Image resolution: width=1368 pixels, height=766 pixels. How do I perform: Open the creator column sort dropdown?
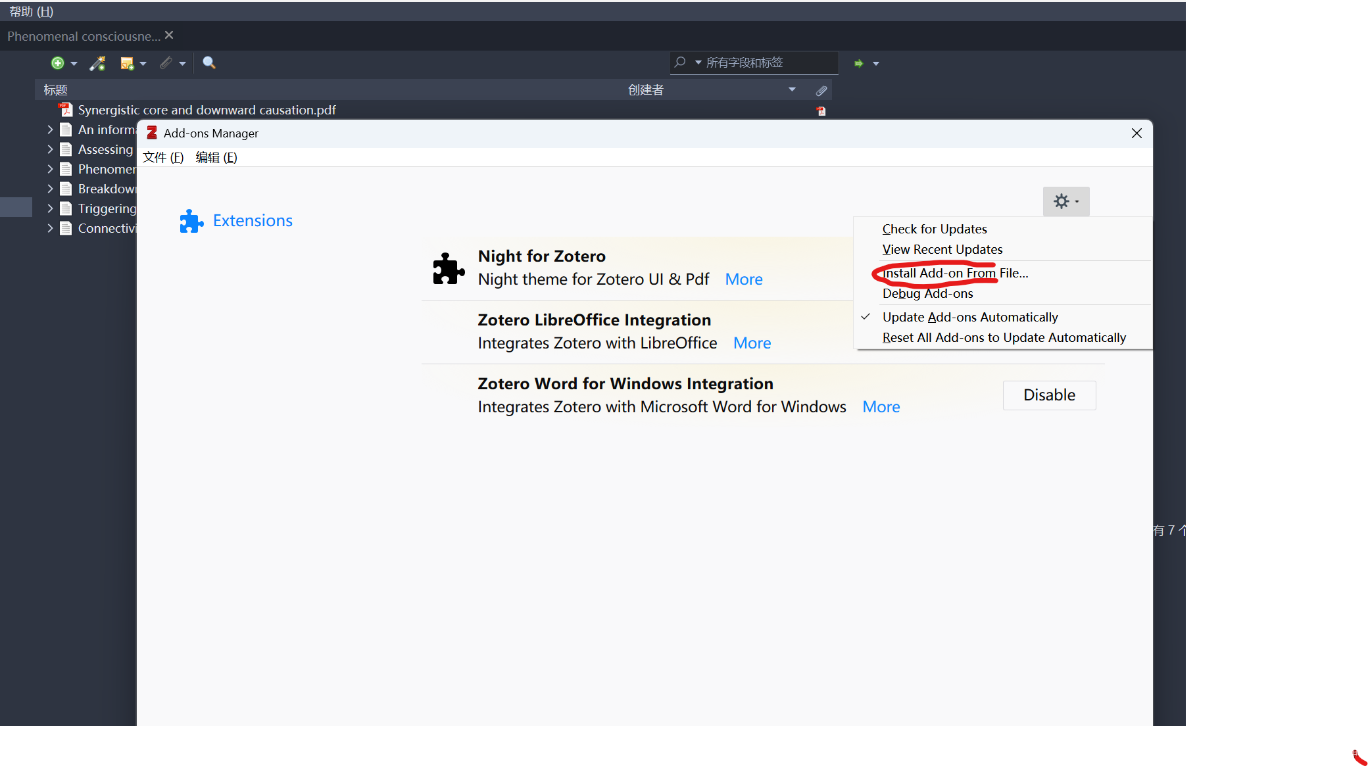point(791,89)
